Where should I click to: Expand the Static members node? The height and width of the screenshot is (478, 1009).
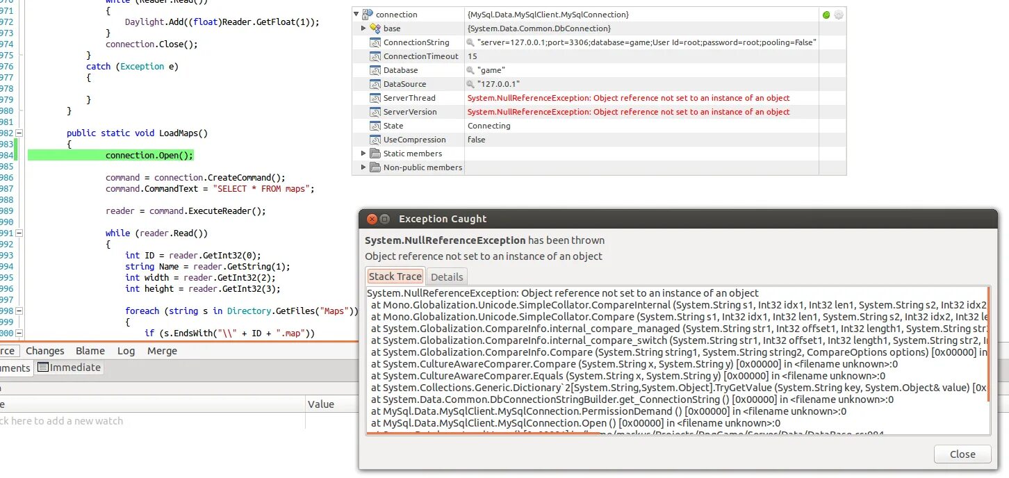pos(363,154)
